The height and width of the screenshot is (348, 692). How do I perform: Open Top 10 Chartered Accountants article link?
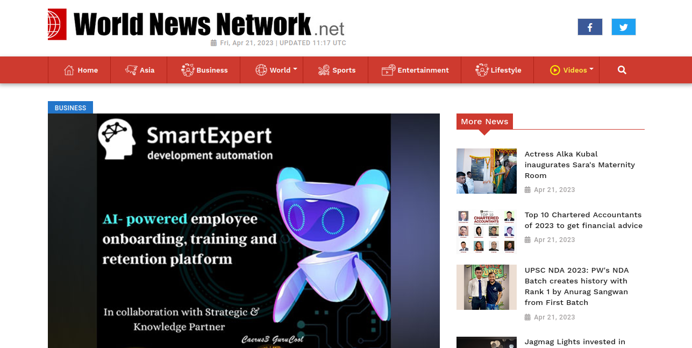pos(583,220)
